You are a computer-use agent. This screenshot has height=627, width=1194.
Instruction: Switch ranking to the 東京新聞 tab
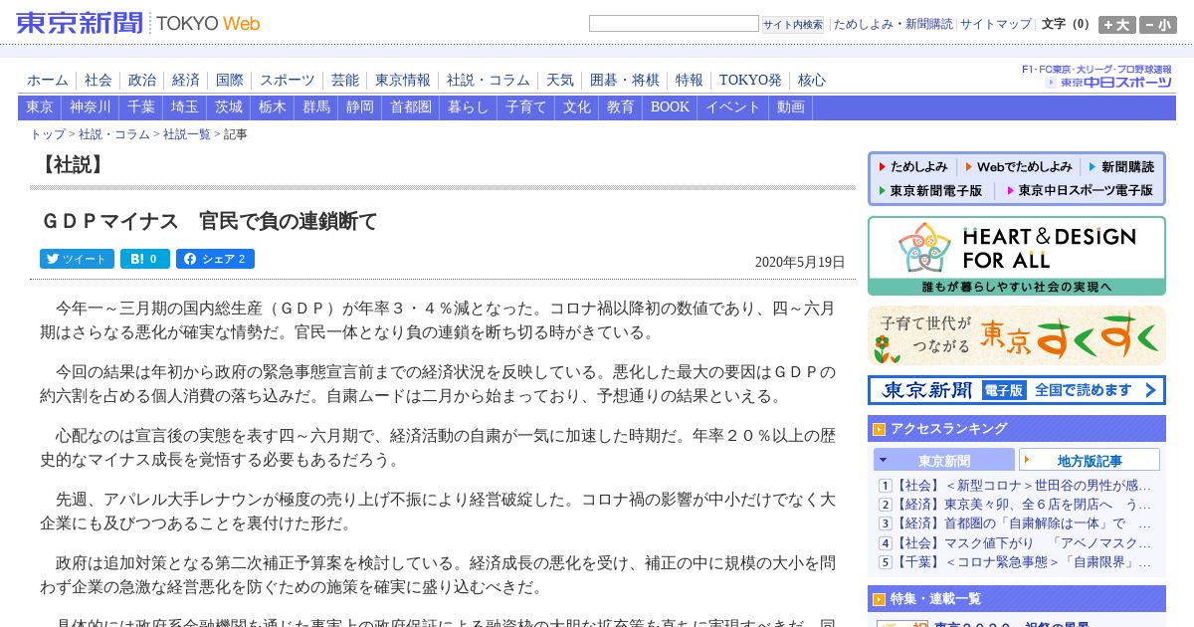[x=944, y=460]
